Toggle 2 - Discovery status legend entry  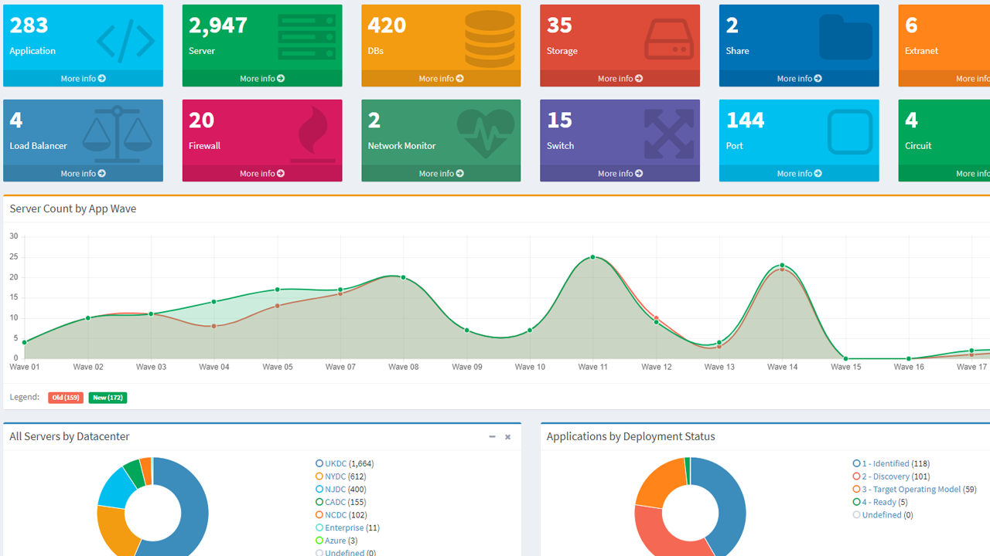tap(891, 476)
